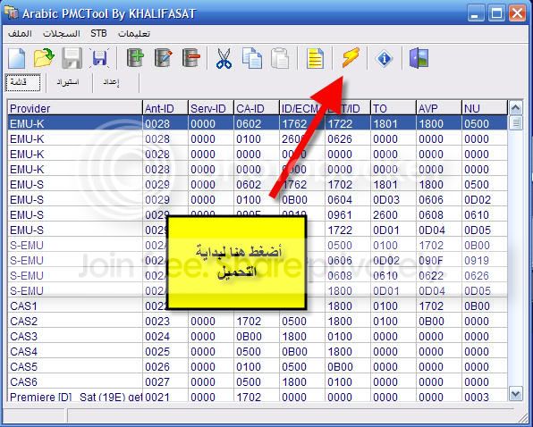Open the الملف menu
533x427 pixels.
(x=20, y=34)
